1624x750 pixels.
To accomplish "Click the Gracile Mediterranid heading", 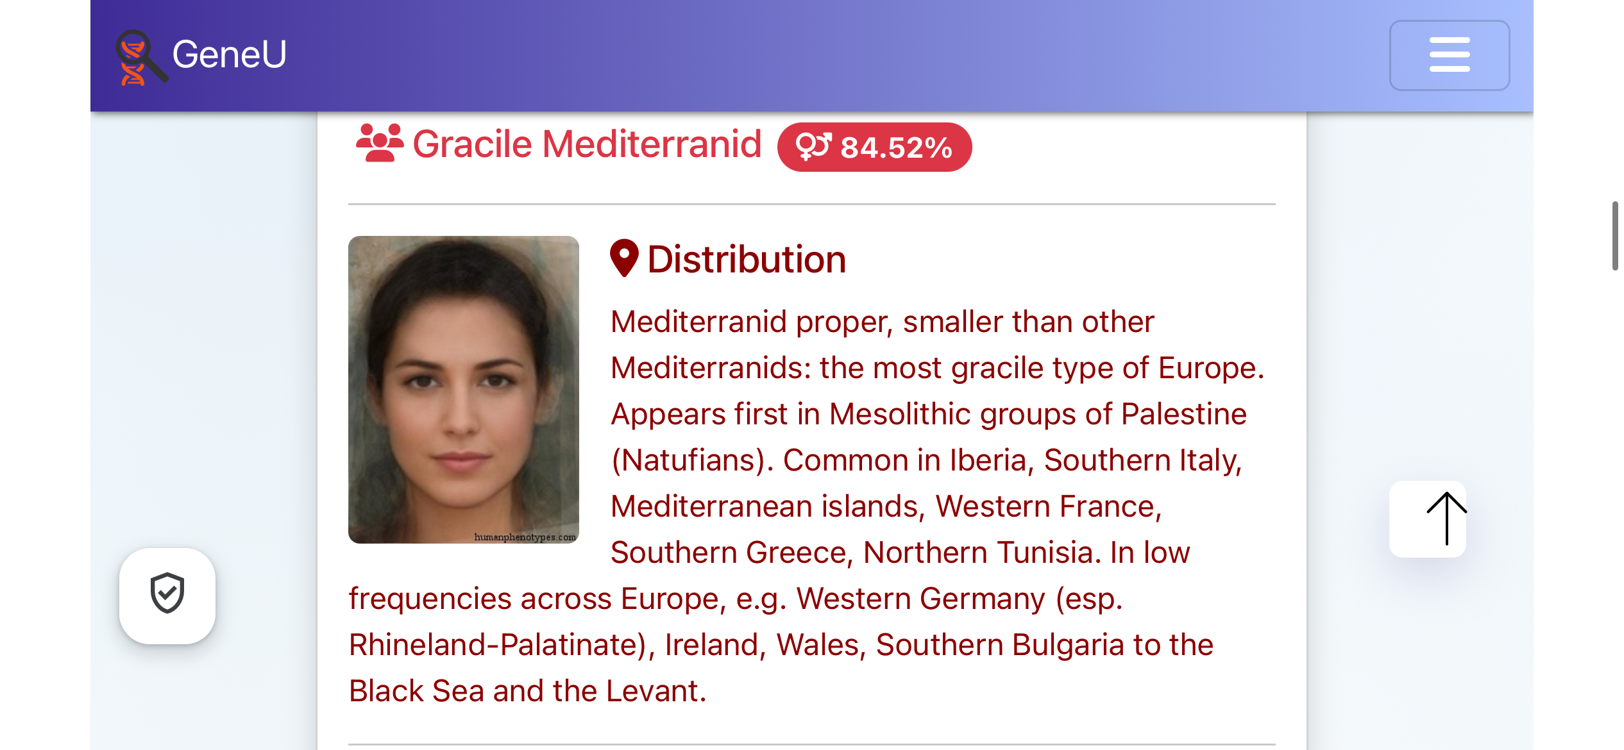I will coord(587,144).
